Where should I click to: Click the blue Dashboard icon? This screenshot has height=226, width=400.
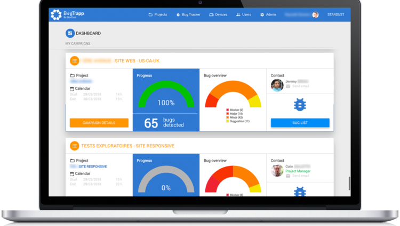(70, 34)
